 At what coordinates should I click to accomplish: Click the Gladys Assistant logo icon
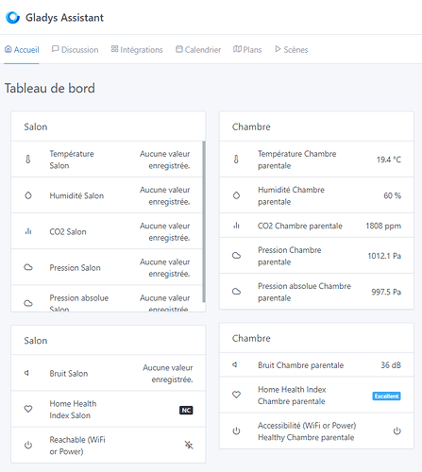pos(12,17)
